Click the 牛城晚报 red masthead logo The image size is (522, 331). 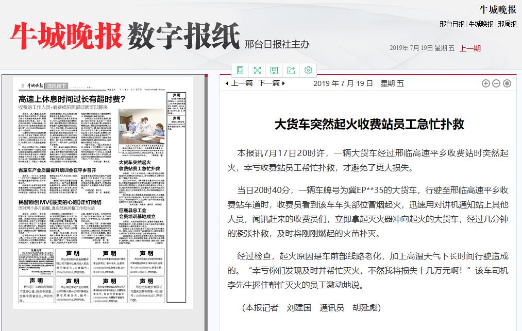(x=66, y=36)
